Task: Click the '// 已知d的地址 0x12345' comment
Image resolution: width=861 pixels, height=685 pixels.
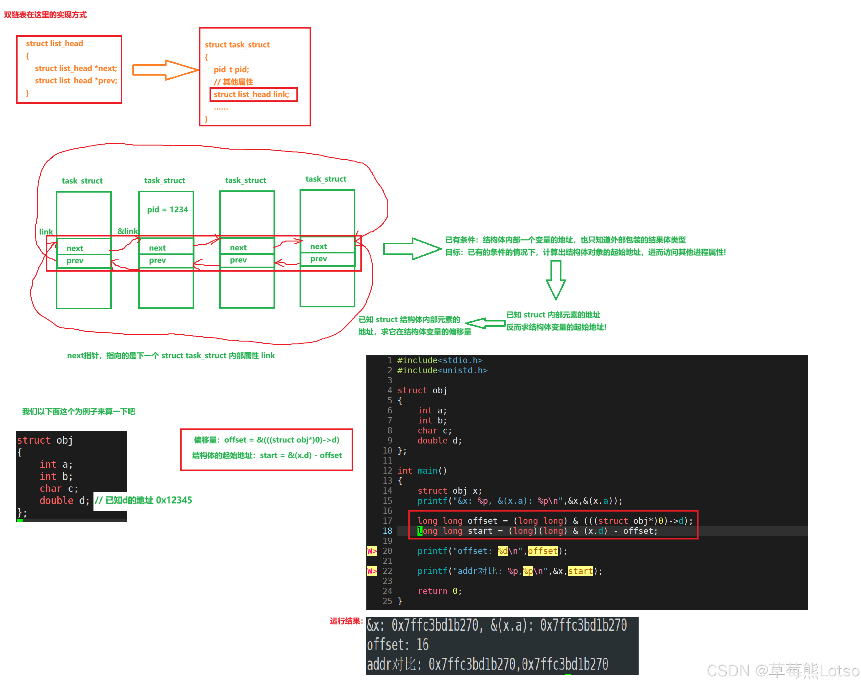Action: (x=143, y=500)
